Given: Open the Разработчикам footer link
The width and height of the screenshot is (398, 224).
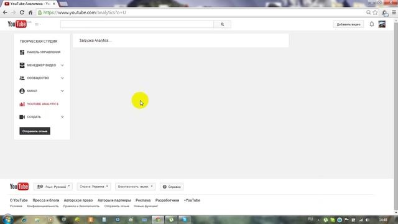Looking at the screenshot, I should (167, 200).
